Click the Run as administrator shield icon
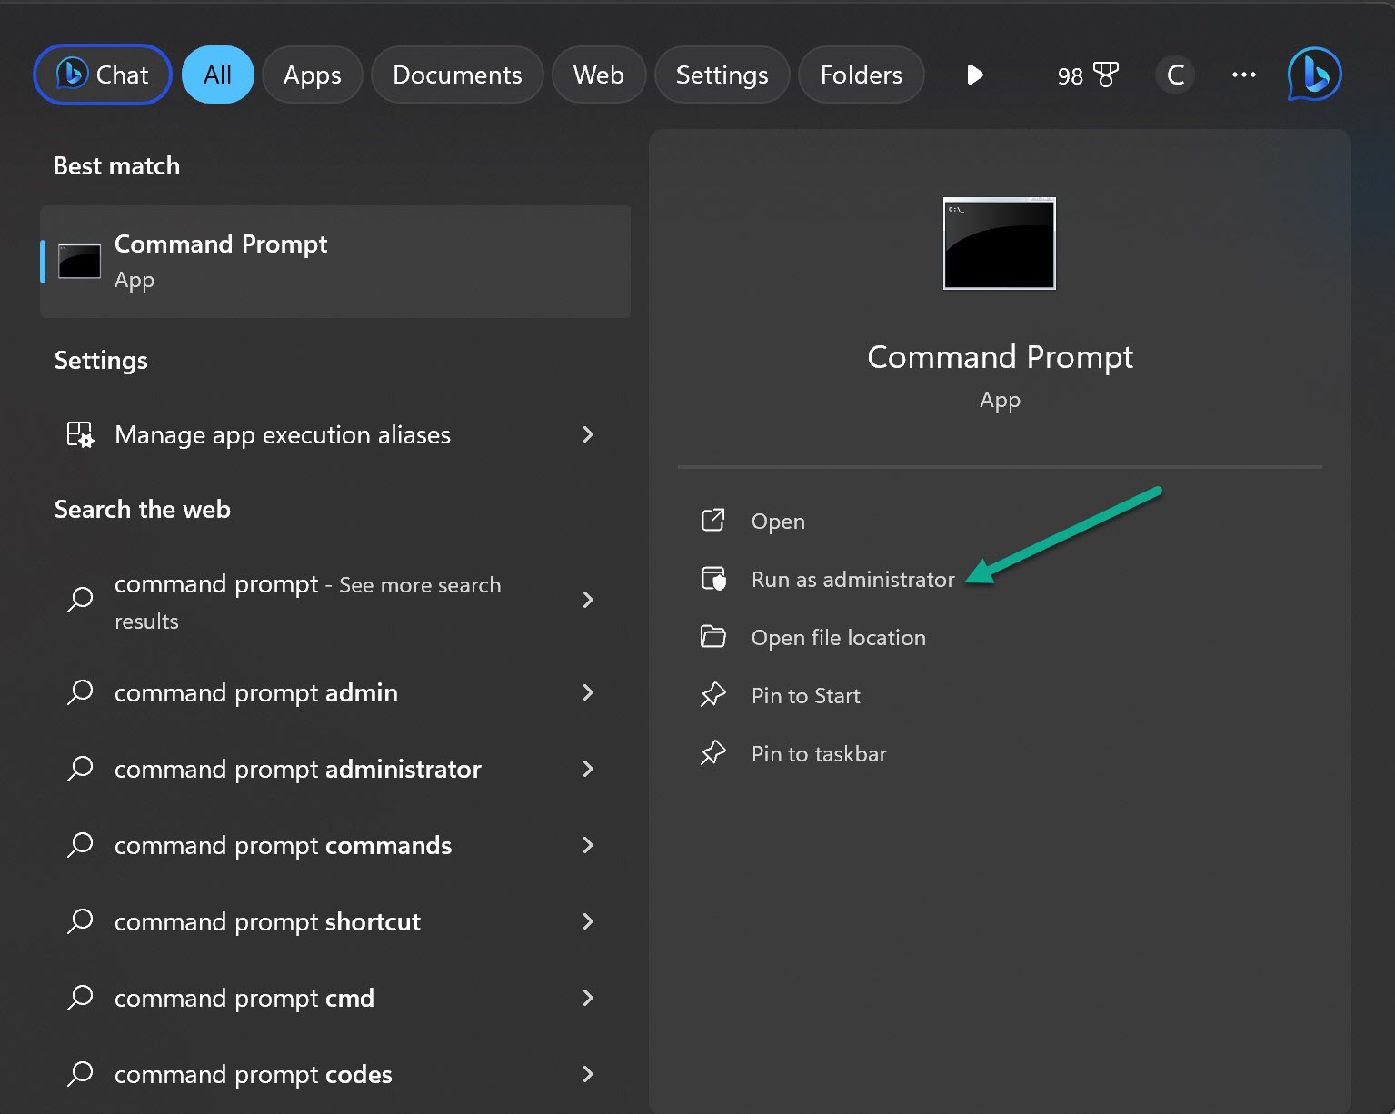 (x=713, y=579)
